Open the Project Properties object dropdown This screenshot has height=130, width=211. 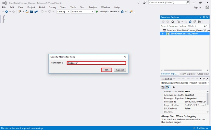pos(208,83)
